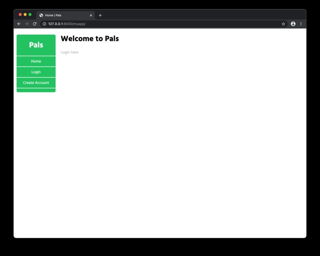Click the 'Welcome to Pals' heading
This screenshot has width=320, height=256.
coord(90,39)
